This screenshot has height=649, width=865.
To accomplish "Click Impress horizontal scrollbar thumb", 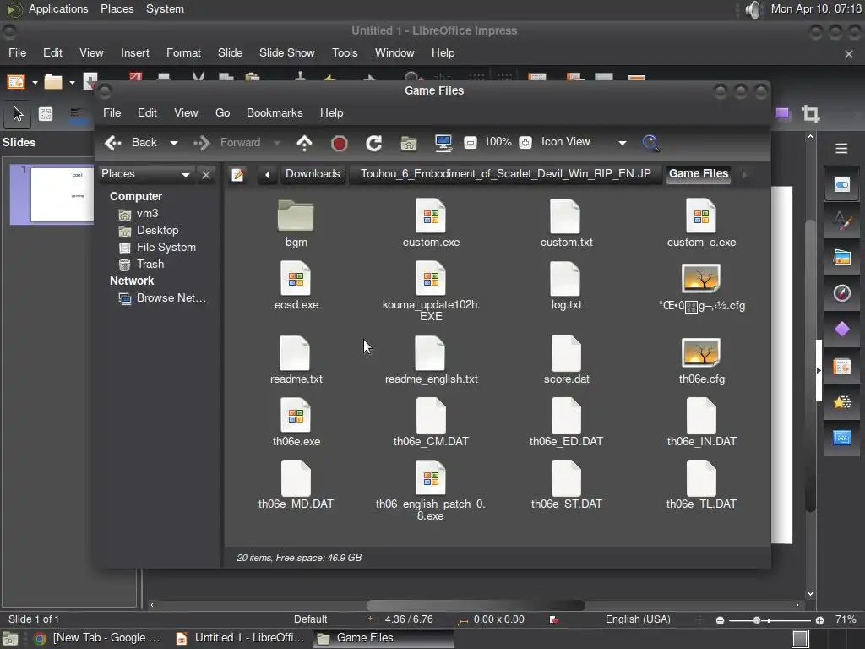I will pos(476,605).
